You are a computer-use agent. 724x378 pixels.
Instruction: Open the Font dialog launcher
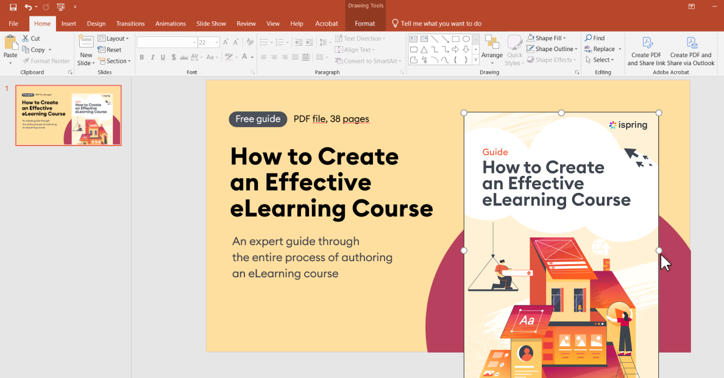[252, 72]
